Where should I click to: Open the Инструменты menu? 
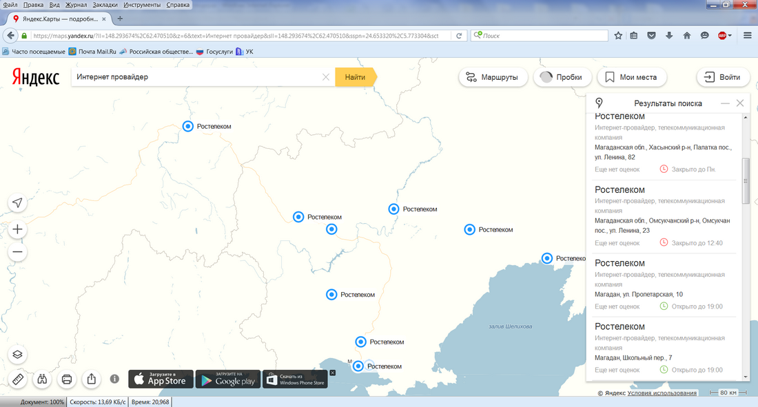(142, 5)
